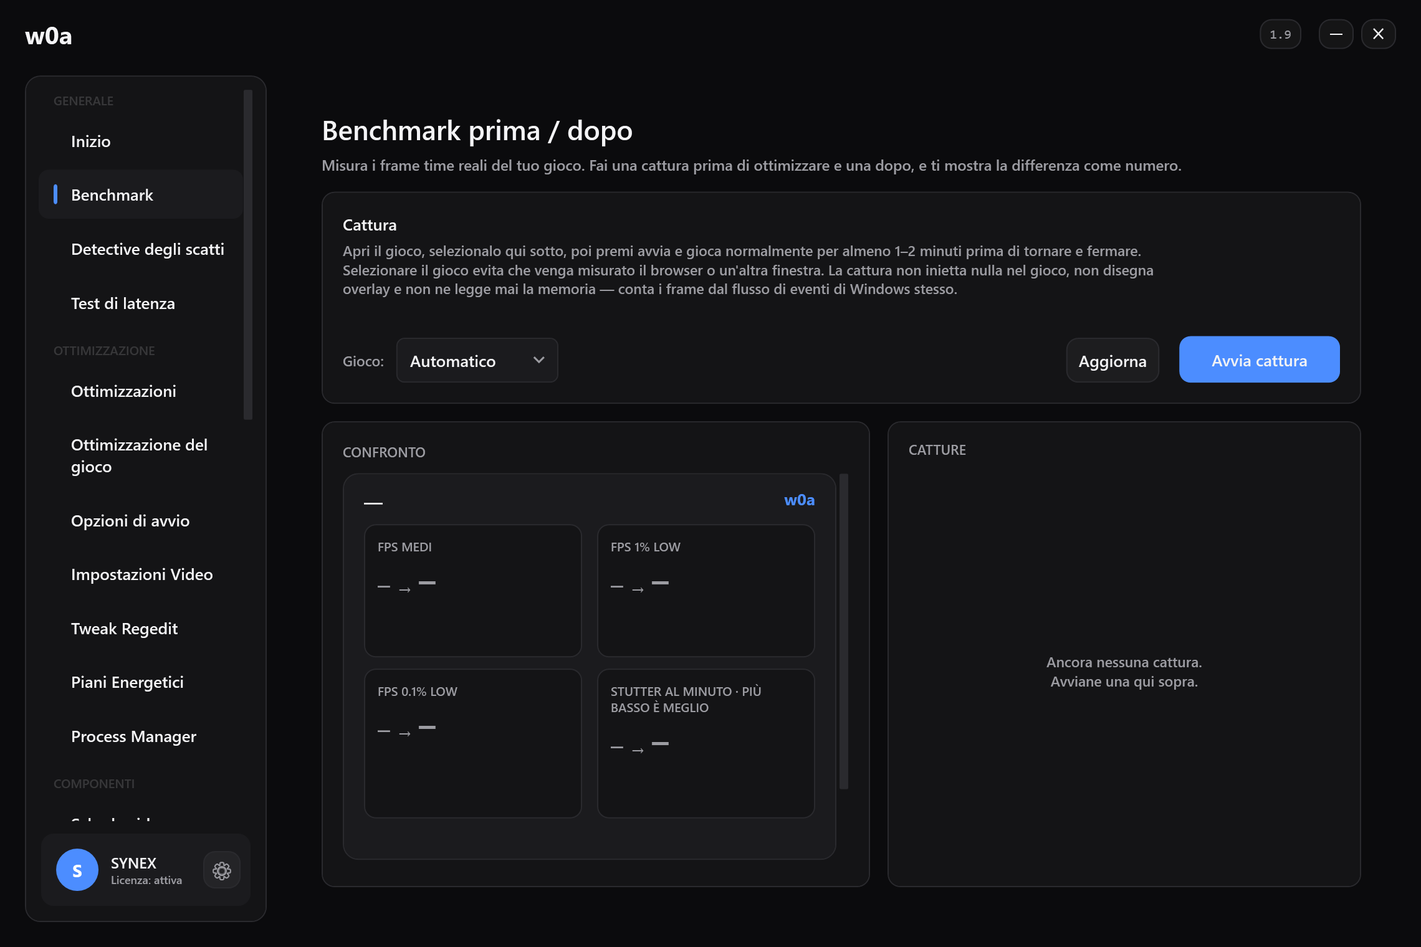Click the Stutter al minuto card

(706, 743)
